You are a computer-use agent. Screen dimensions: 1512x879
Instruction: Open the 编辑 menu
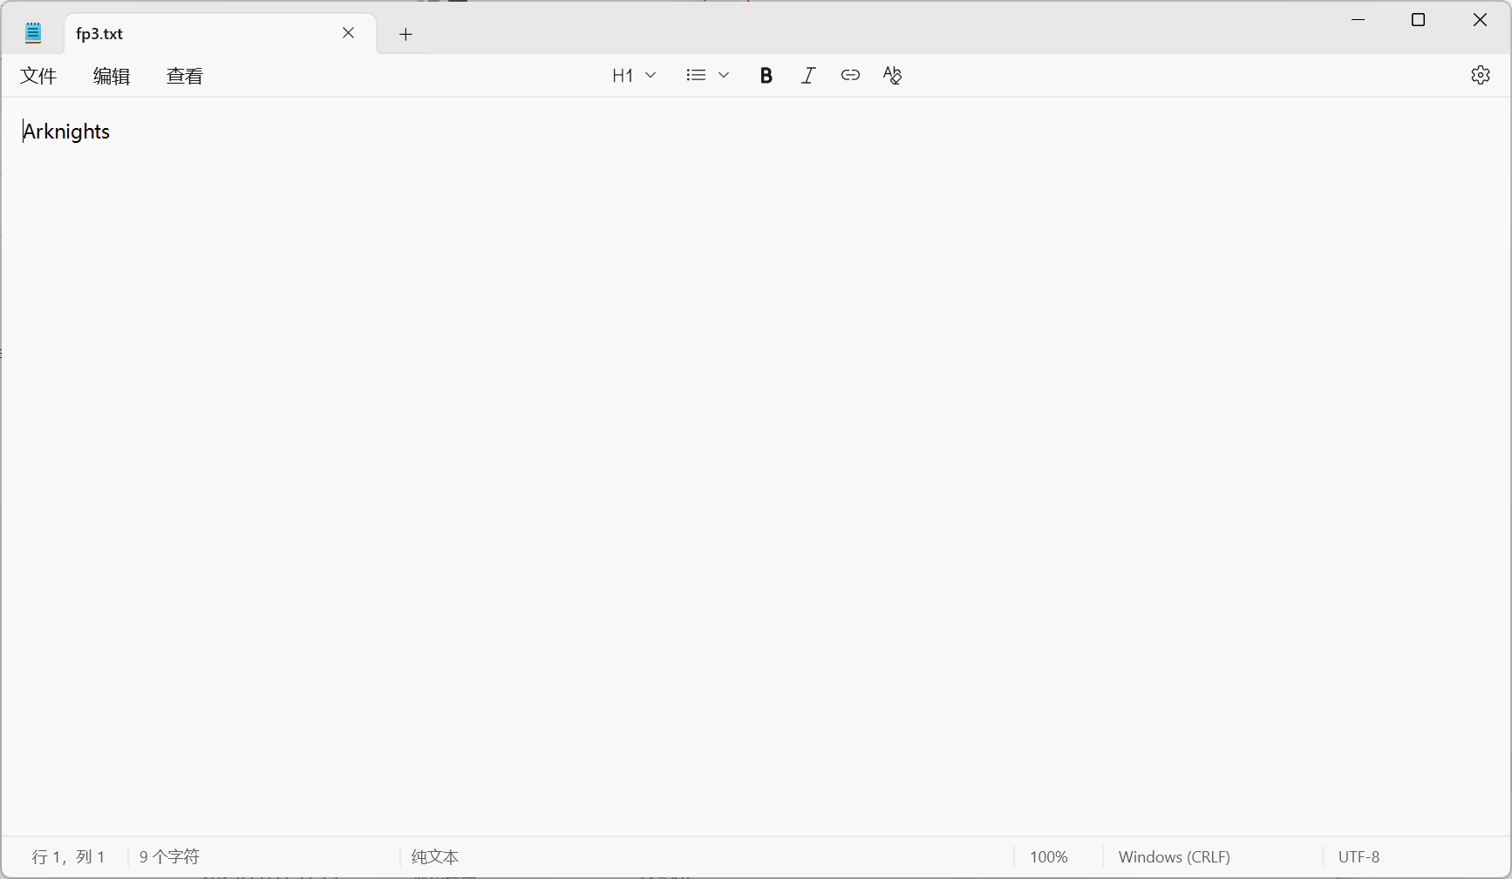[x=112, y=76]
